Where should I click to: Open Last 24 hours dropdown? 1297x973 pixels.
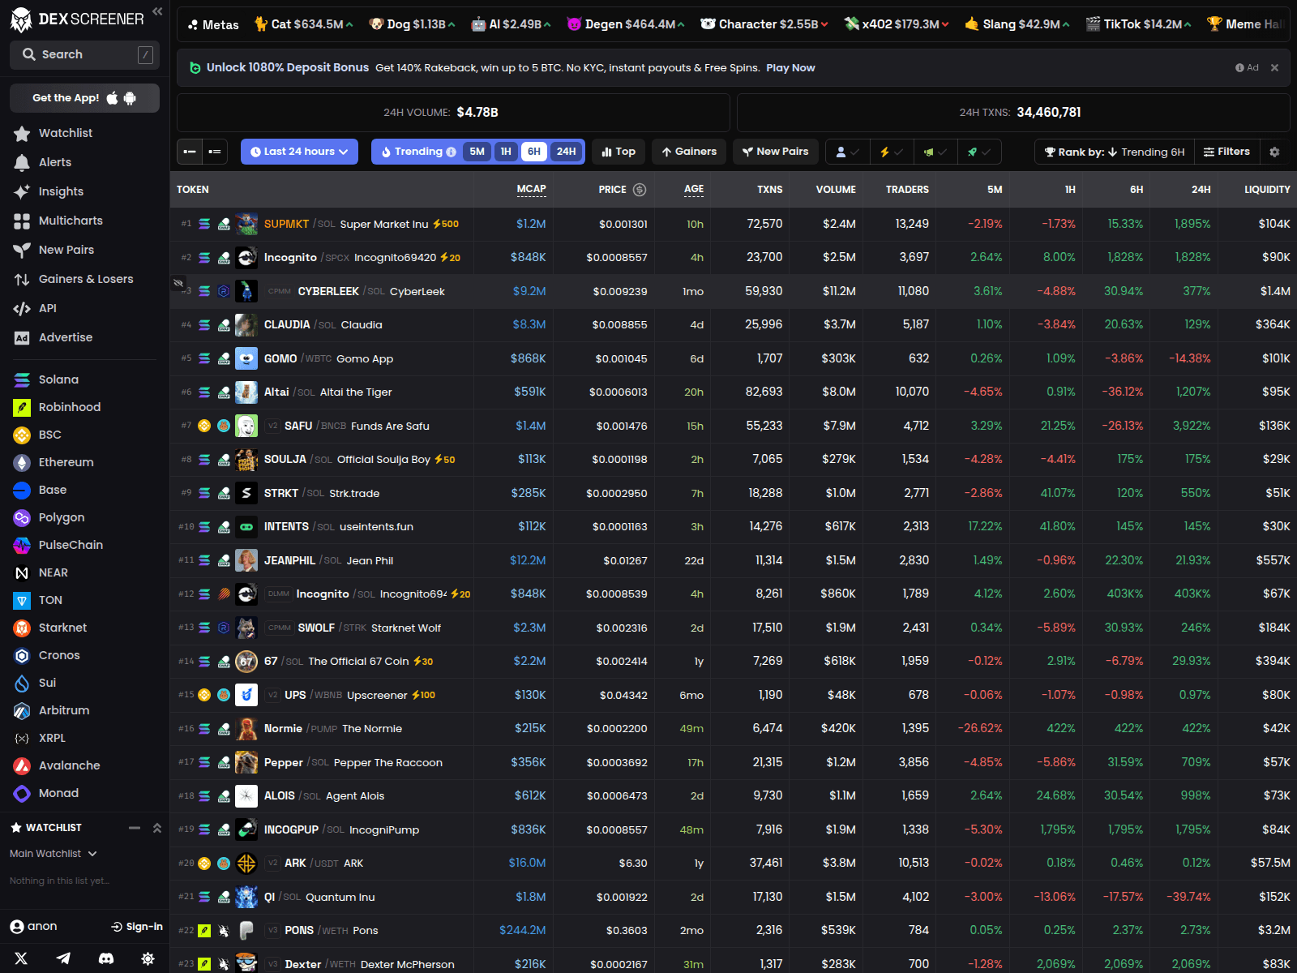pos(299,152)
